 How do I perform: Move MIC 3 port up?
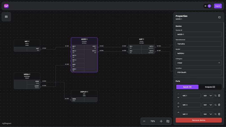(178, 112)
